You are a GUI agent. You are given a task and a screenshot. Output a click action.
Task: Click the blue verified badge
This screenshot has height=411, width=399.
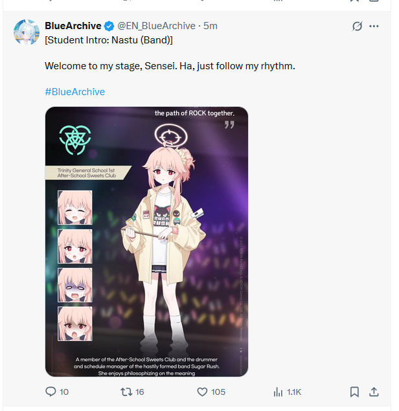point(109,26)
